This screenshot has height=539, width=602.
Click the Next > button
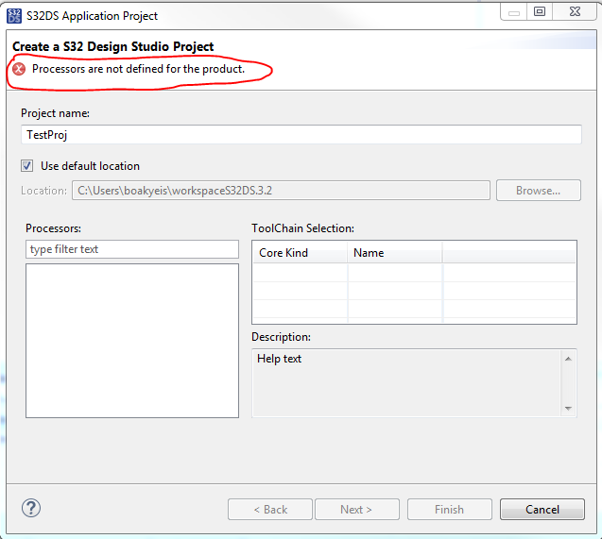coord(356,510)
